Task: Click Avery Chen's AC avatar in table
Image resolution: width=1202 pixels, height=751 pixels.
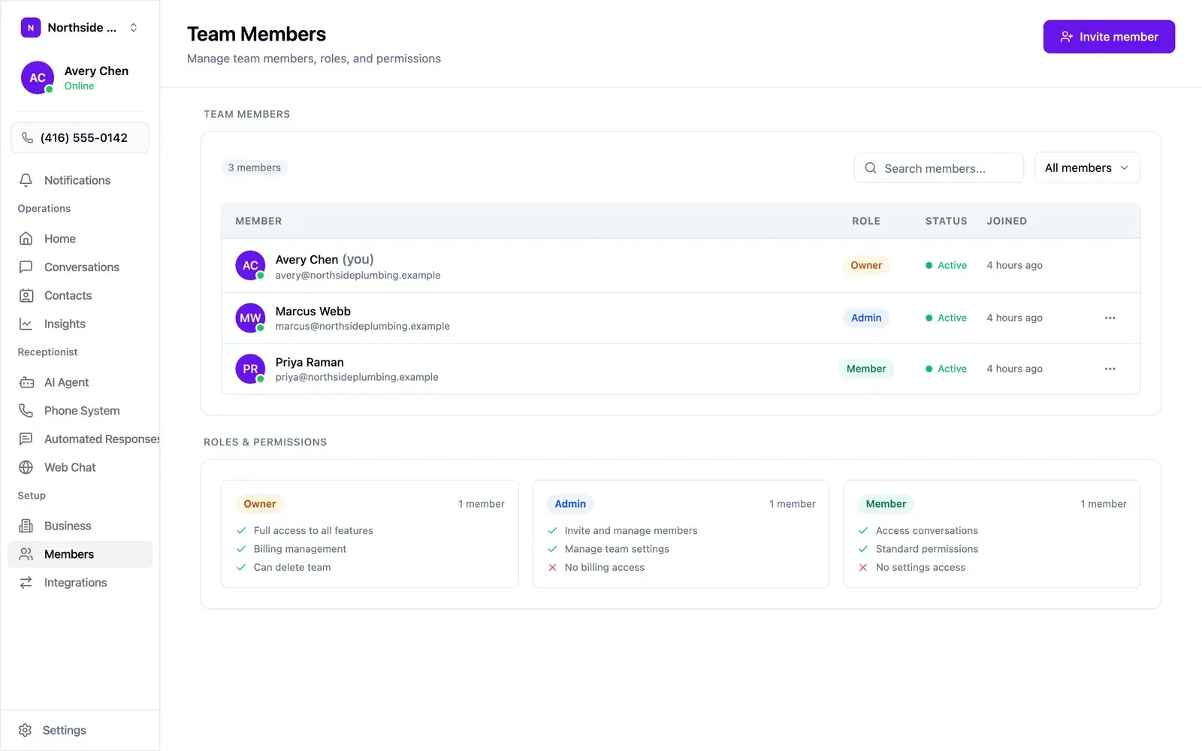Action: (x=250, y=265)
